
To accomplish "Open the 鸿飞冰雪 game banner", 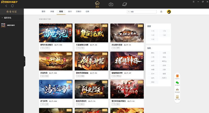I will [x=56, y=89].
